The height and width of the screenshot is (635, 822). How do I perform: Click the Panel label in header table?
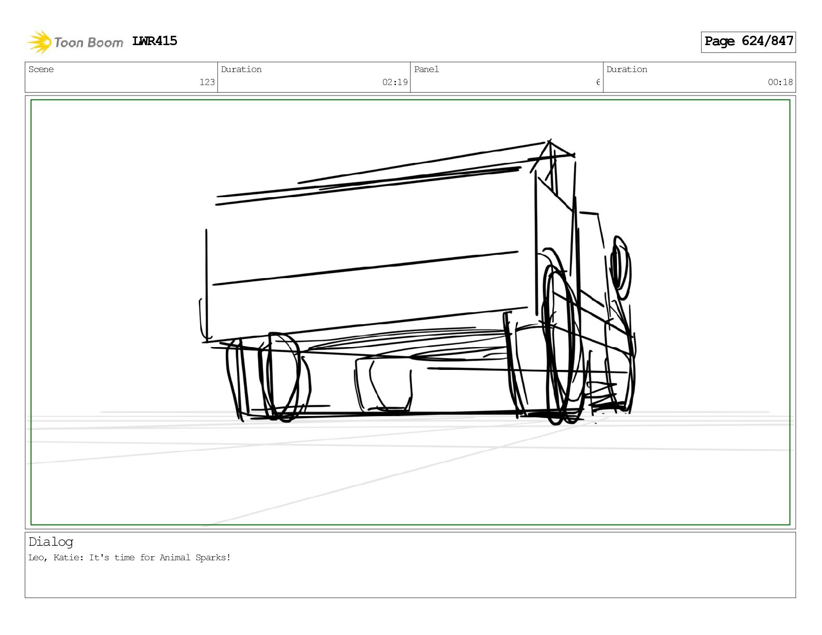[427, 70]
